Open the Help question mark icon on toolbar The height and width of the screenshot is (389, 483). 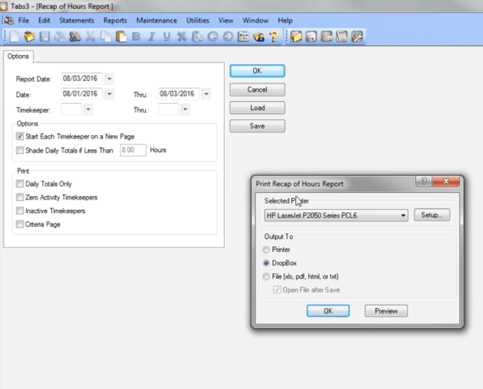pyautogui.click(x=274, y=36)
